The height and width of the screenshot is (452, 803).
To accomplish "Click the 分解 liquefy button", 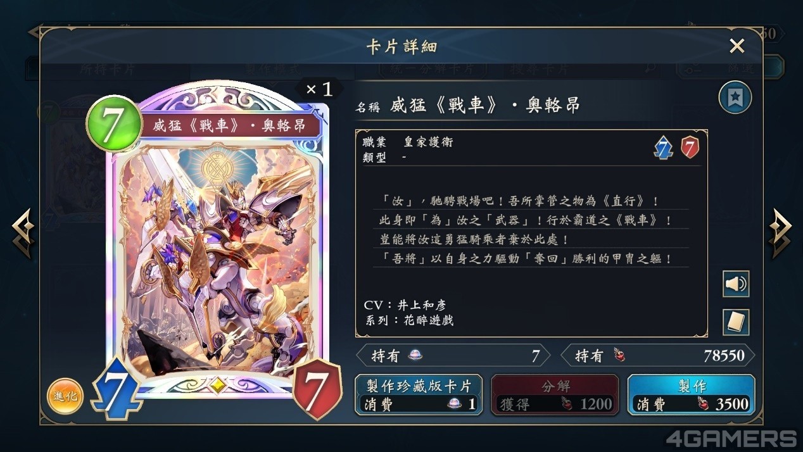I will (x=555, y=395).
